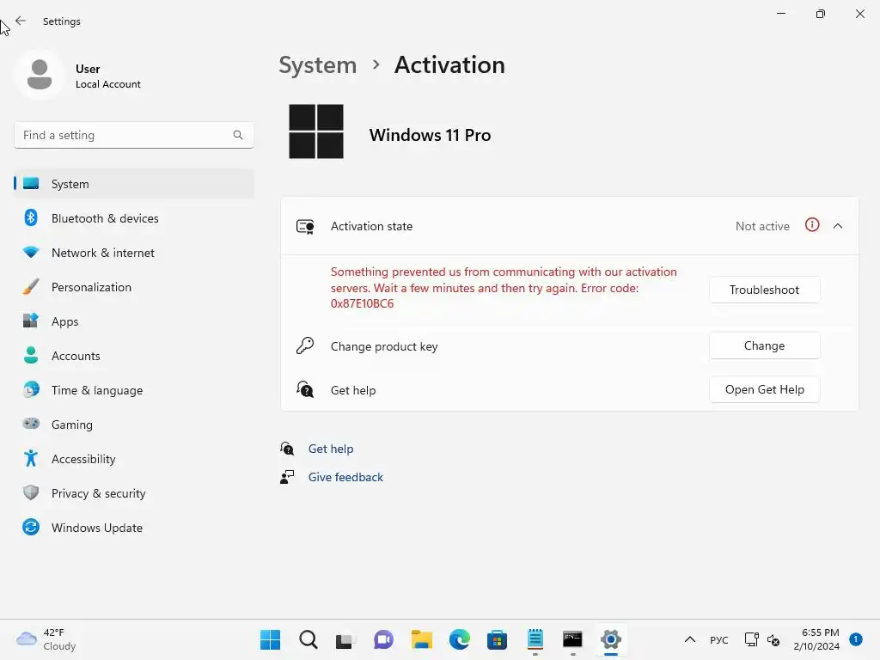Switch to the Command Prompt taskbar icon
The image size is (880, 660).
pyautogui.click(x=572, y=639)
